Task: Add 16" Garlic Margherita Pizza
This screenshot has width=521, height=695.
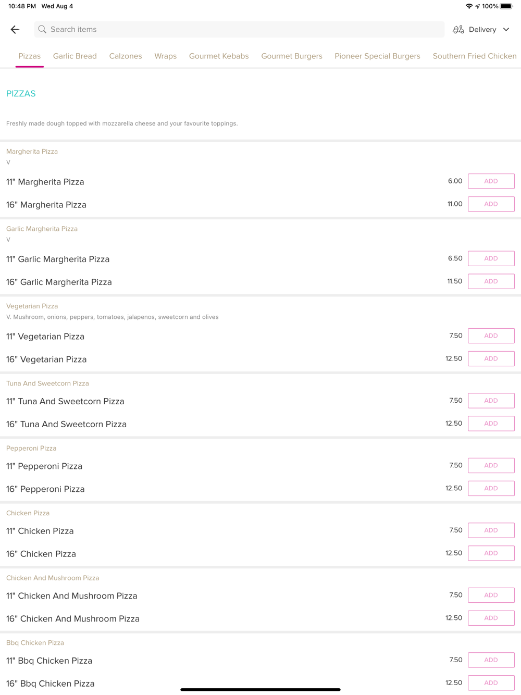Action: [491, 281]
